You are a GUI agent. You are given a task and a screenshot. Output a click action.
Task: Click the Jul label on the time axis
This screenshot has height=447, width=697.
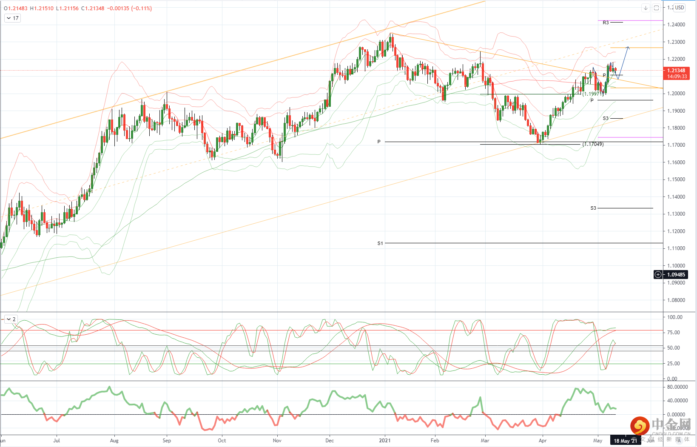pyautogui.click(x=57, y=441)
